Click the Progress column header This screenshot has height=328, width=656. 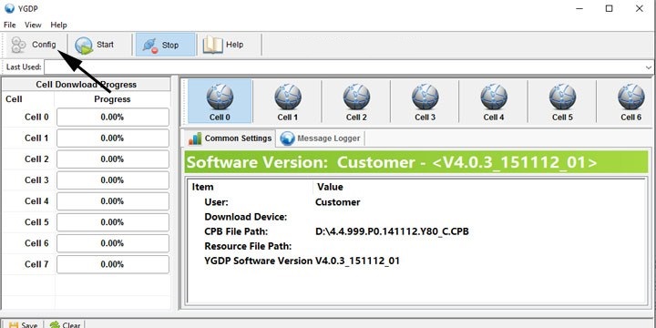(x=112, y=99)
